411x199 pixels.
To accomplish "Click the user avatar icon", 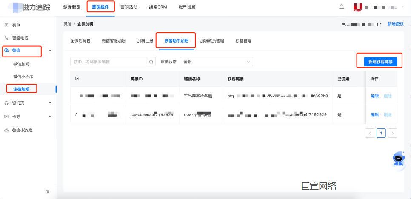I will [357, 7].
